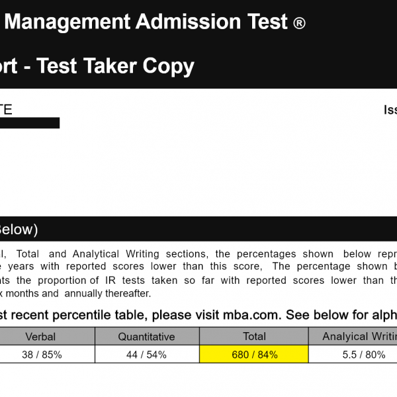Click the black redacted name bar

coord(30,122)
